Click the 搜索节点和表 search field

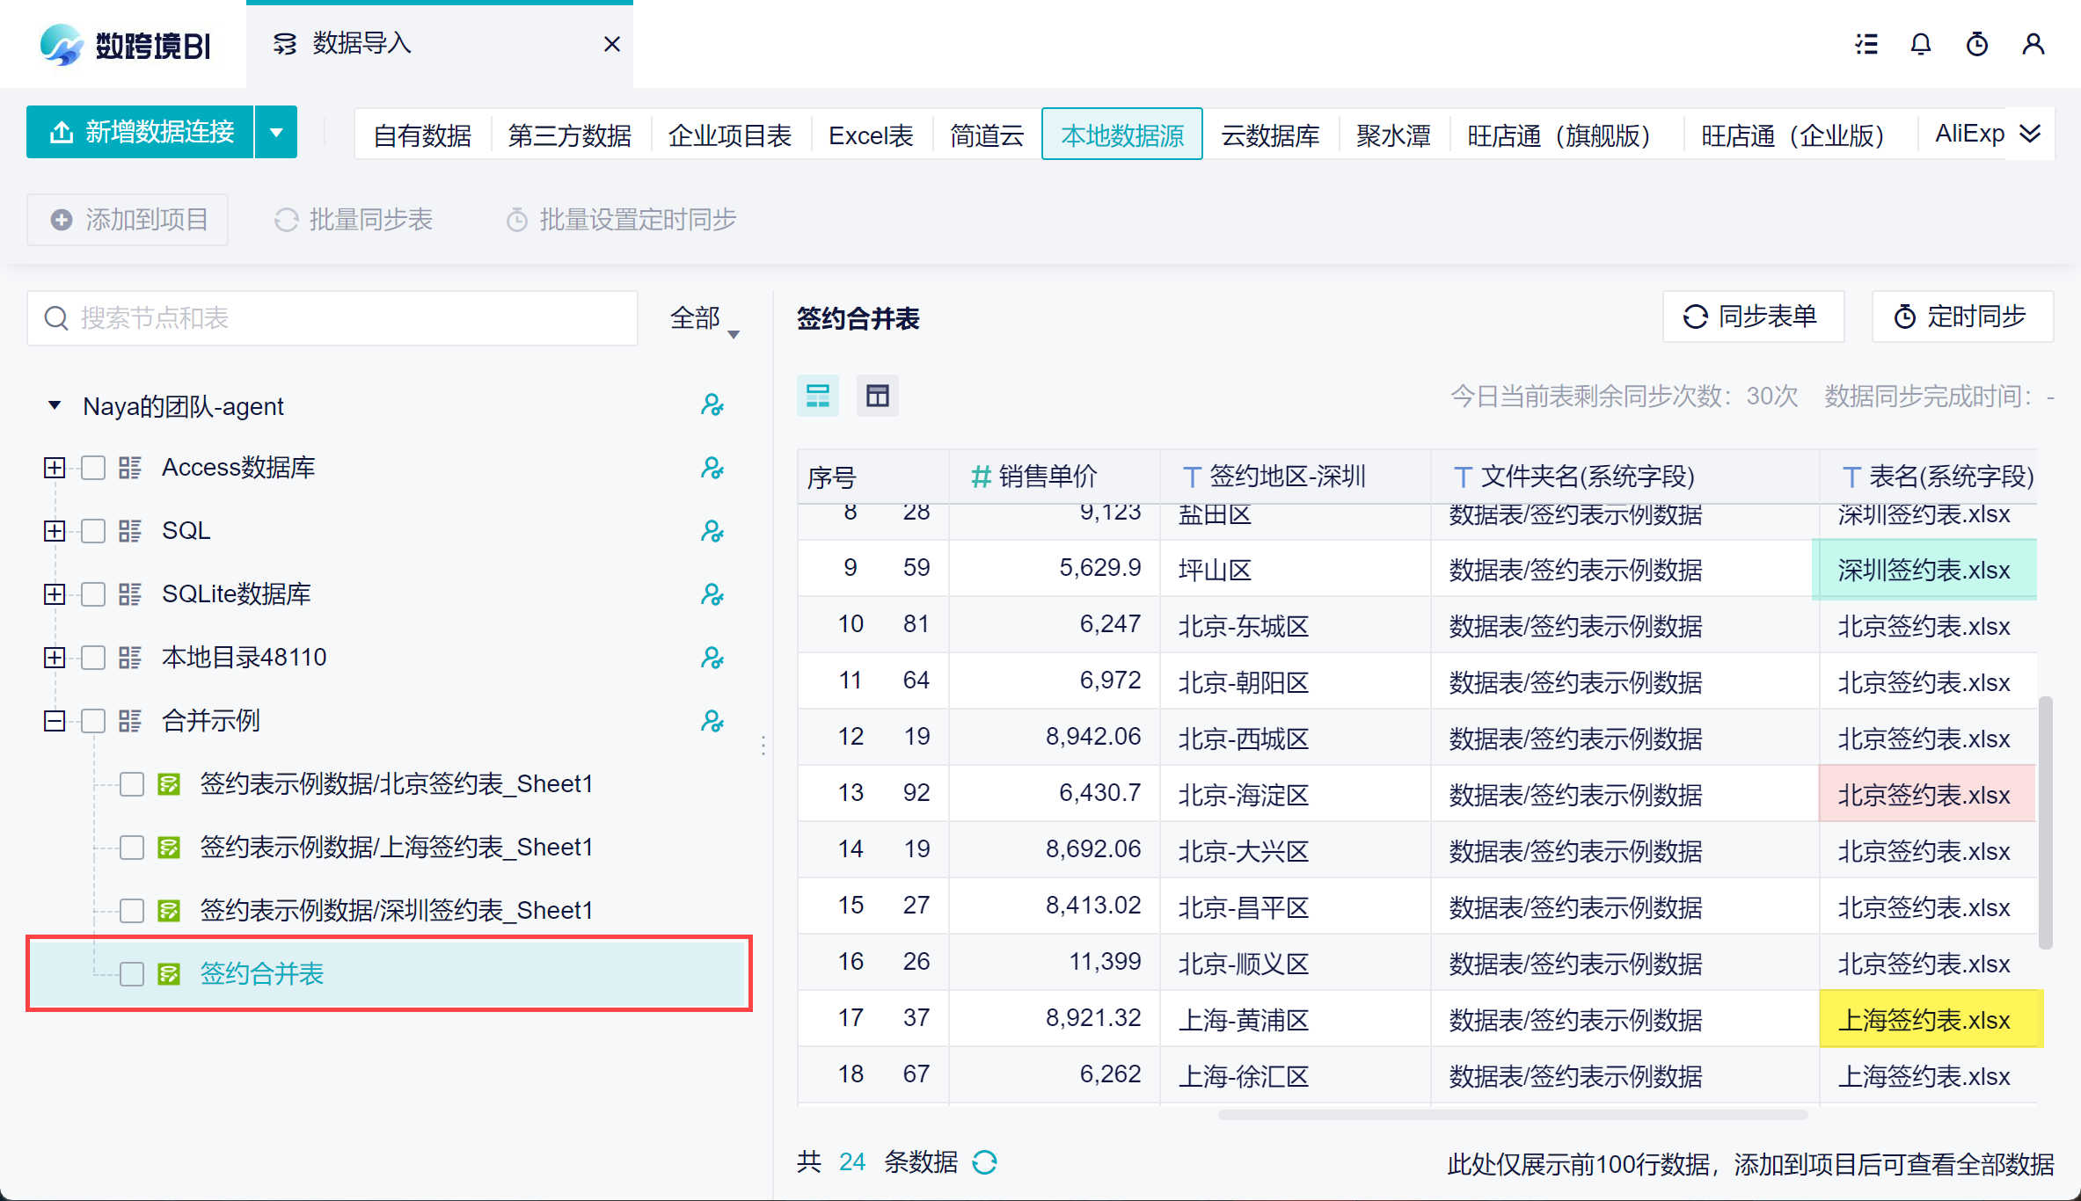coord(332,318)
